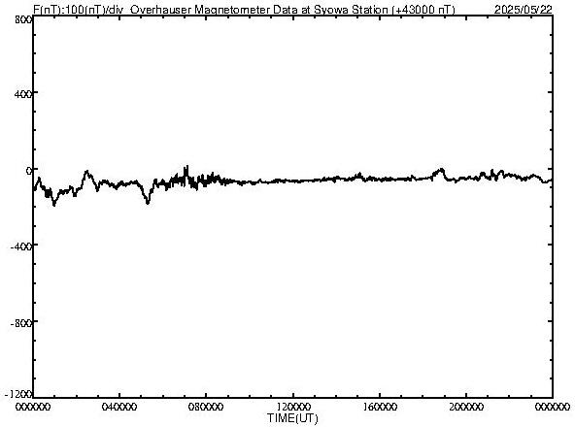Viewport: 575px width, 427px height.
Task: Click the TIME(UT) axis title
Action: point(292,418)
